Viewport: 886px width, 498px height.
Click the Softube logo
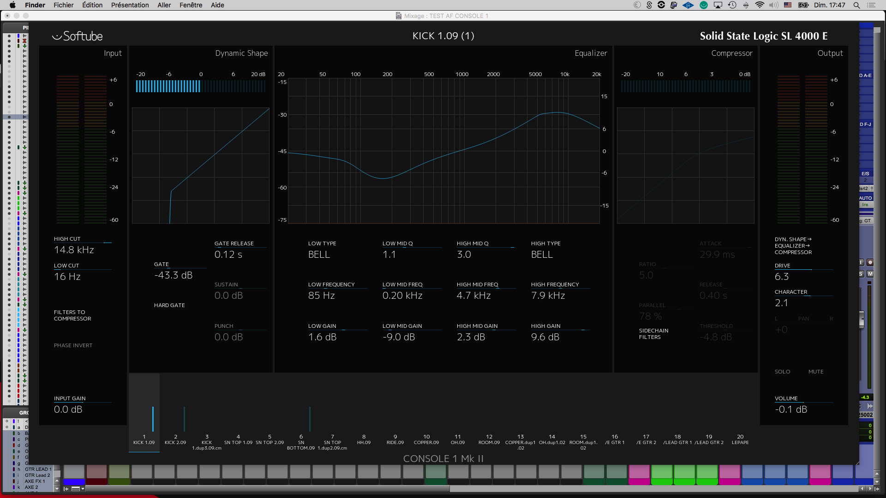77,36
